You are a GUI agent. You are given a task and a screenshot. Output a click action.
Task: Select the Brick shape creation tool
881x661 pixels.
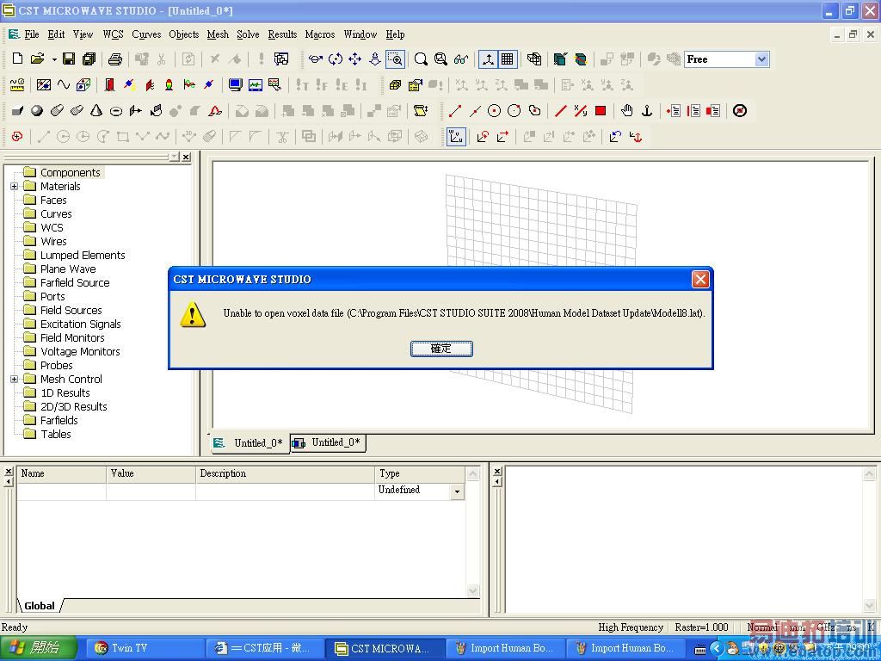click(x=17, y=111)
